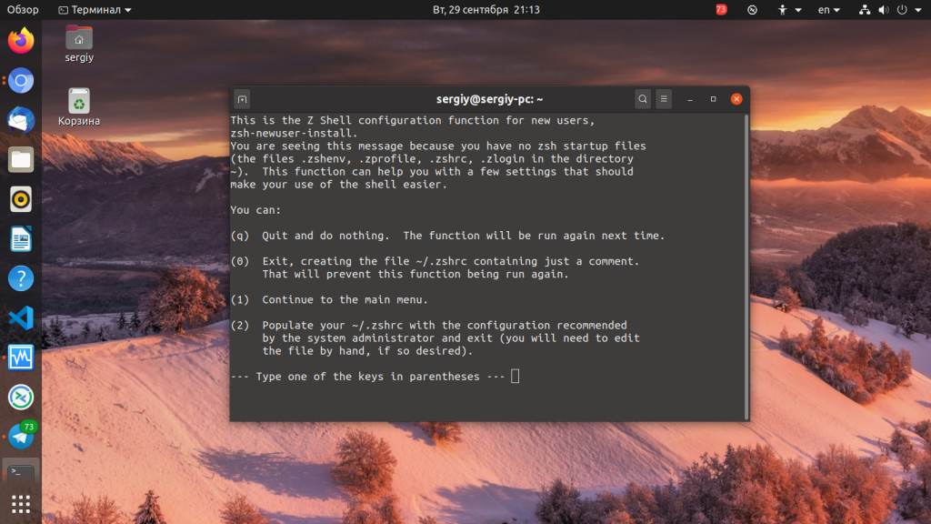Screen dimensions: 931x524
Task: Expand the accessibility menu in top bar
Action: pos(789,10)
